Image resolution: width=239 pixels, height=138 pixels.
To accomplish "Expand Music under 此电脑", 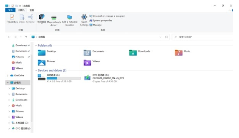I will click(9, 106).
